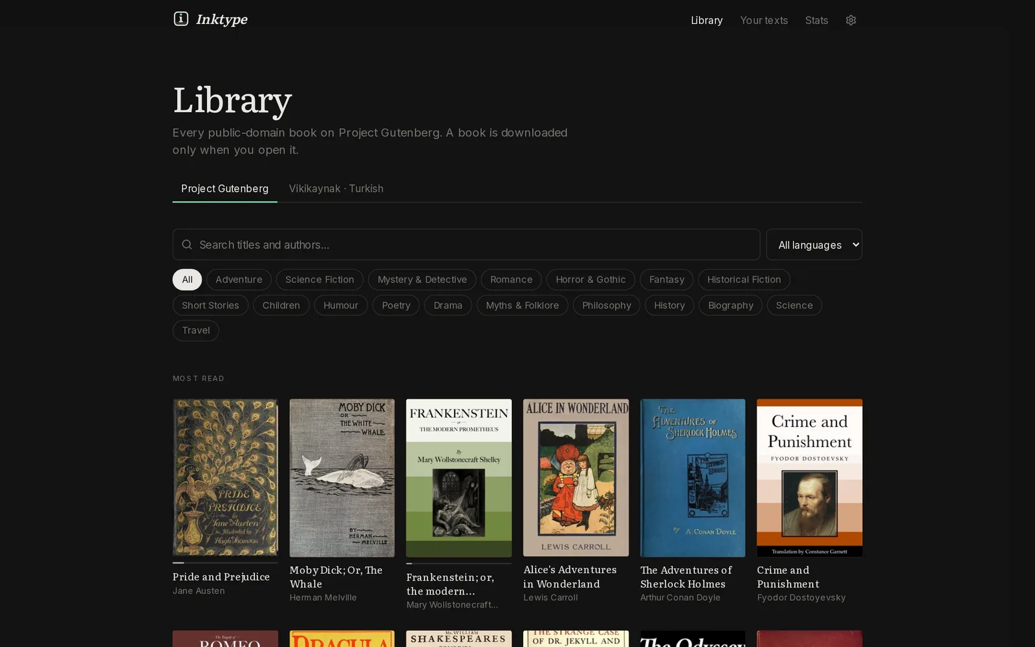Switch to the Library nav item
The height and width of the screenshot is (647, 1035).
click(706, 20)
